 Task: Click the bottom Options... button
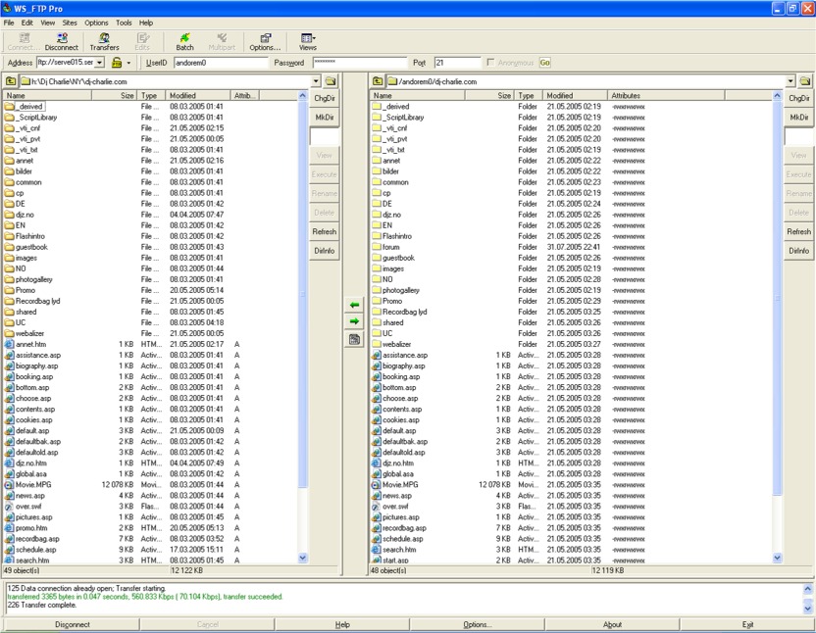click(x=477, y=625)
